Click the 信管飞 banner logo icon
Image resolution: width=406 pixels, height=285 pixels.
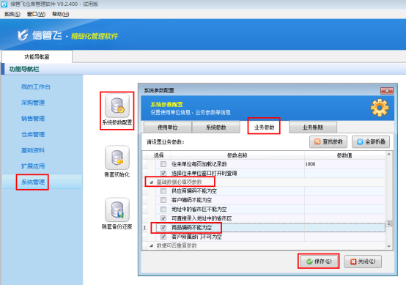click(x=23, y=35)
